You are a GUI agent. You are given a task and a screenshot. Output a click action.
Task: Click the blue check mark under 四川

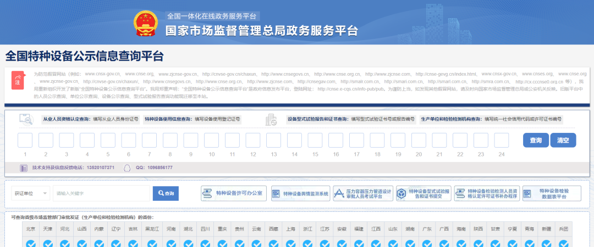[x=205, y=243]
